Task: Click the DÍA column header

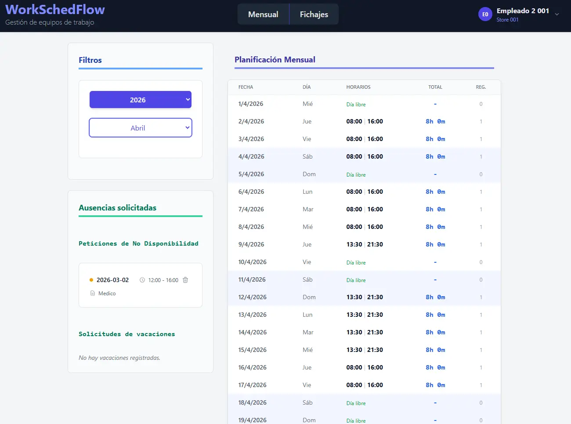Action: pos(307,87)
